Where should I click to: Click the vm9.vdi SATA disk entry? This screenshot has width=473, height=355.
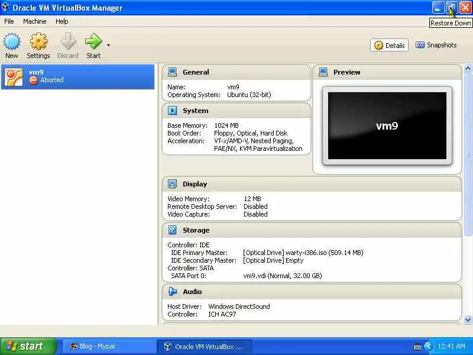pyautogui.click(x=283, y=276)
